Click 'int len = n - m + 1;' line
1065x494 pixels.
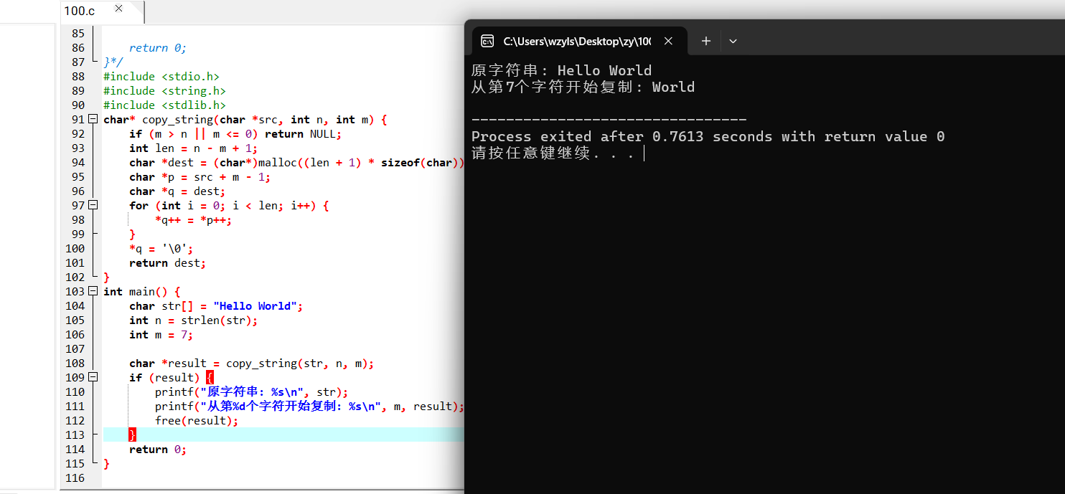tap(194, 148)
